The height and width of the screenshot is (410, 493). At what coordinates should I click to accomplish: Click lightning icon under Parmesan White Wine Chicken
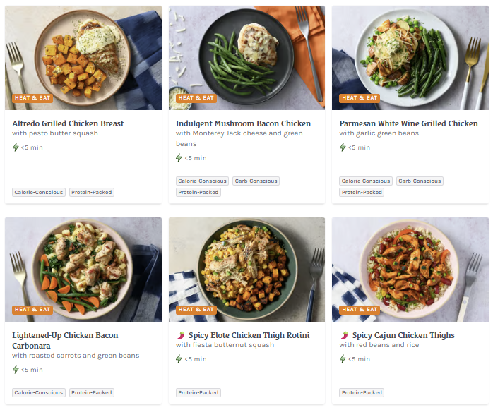click(343, 147)
